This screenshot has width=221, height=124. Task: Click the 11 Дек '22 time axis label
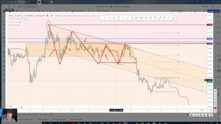116,110
